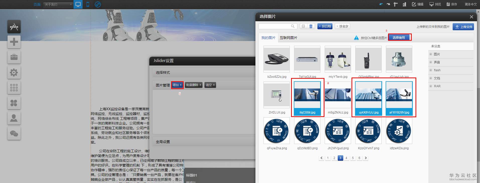
Task: Select thumbnail KzoQYvm7.png
Action: click(368, 131)
